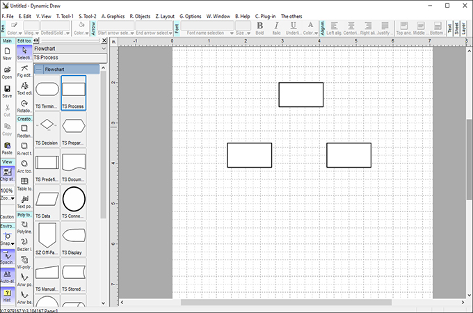Toggle the Chip st. view button
473x313 pixels.
(7, 175)
